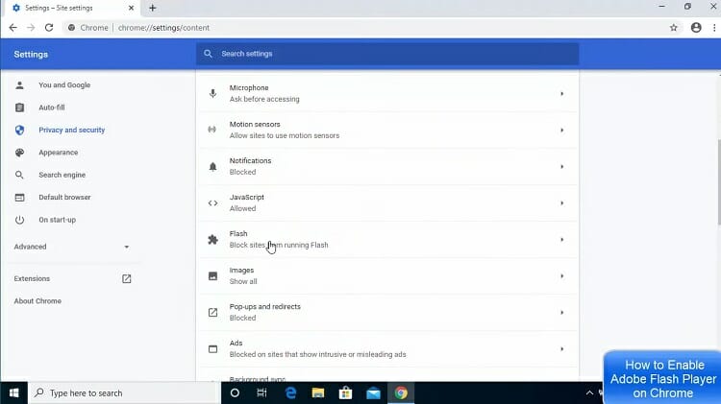Screen dimensions: 721x404
Task: Open the Auto-fill section
Action: pos(52,107)
